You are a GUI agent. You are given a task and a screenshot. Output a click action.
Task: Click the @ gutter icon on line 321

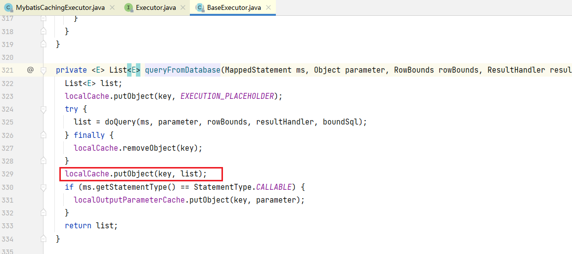pos(30,70)
